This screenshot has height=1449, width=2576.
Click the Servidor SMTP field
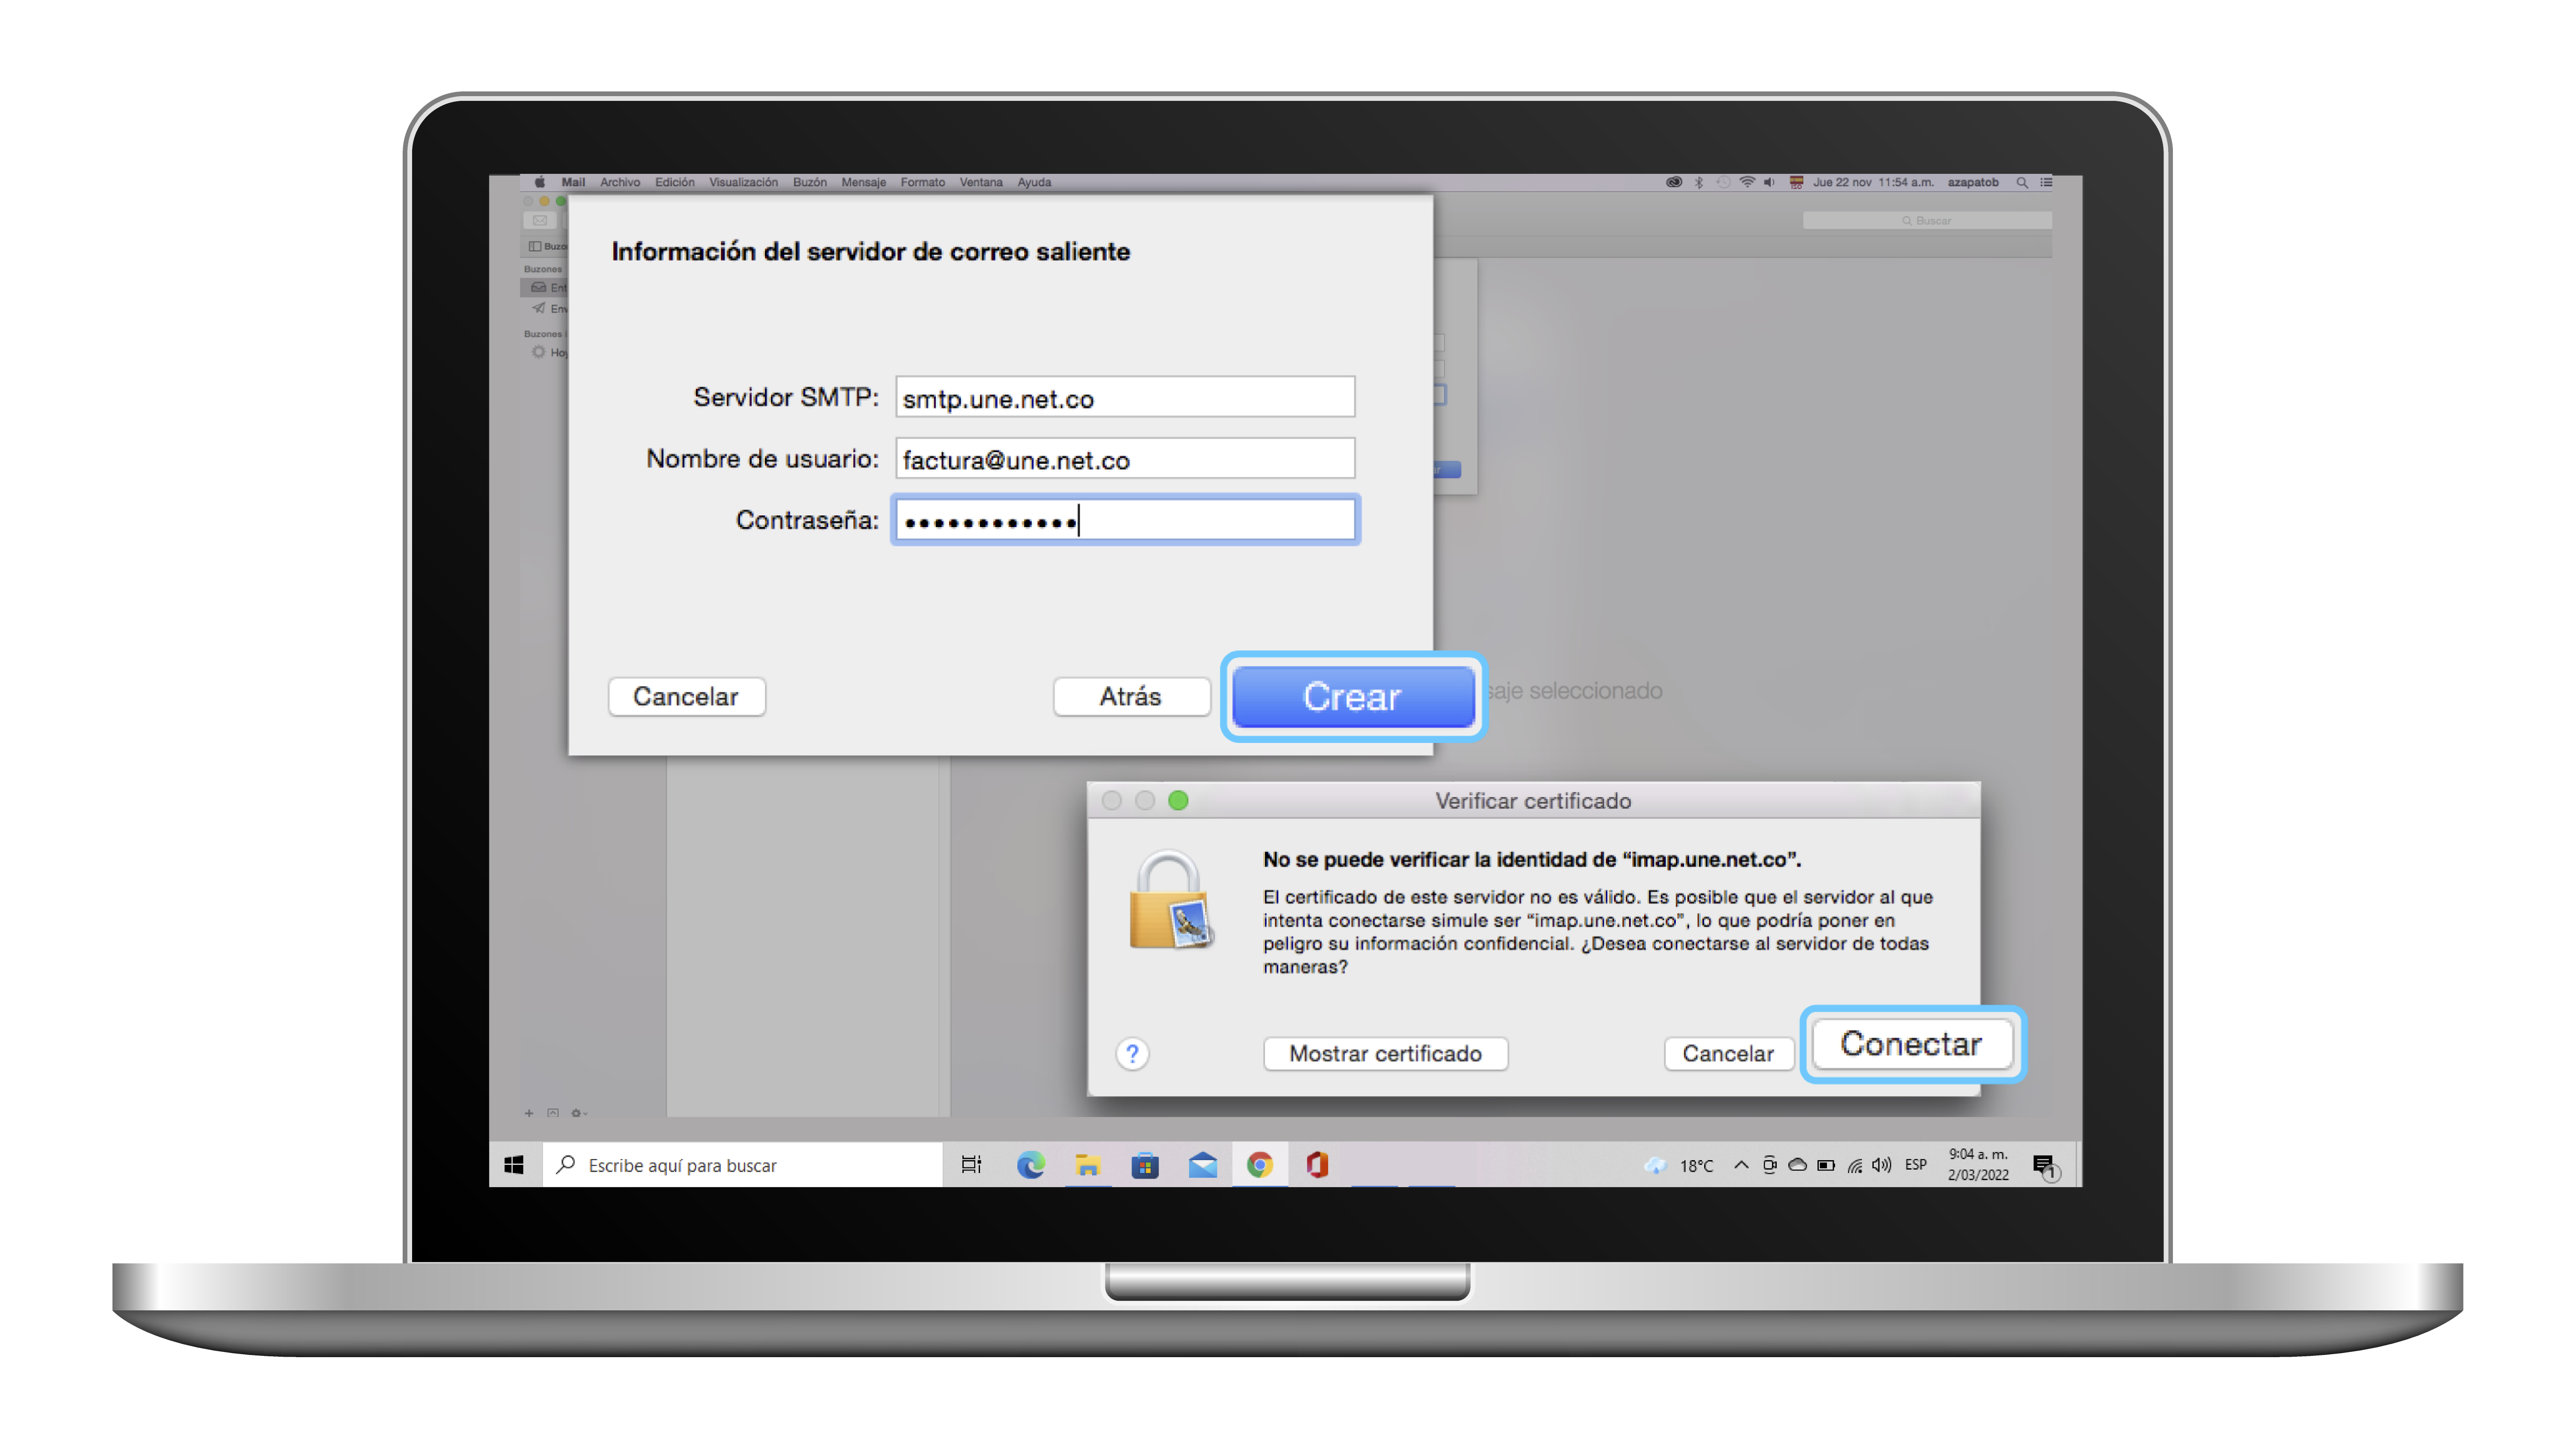pos(1125,398)
